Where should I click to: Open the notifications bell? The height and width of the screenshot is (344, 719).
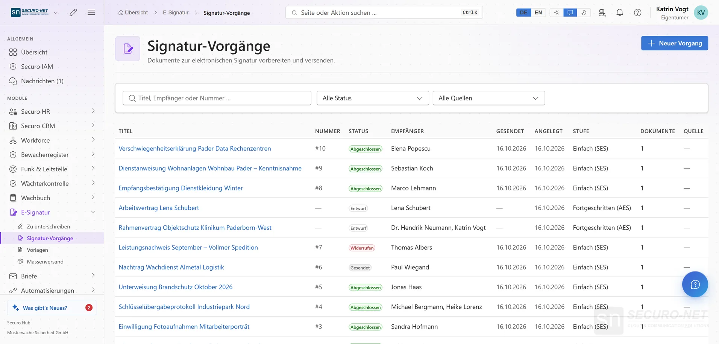620,12
